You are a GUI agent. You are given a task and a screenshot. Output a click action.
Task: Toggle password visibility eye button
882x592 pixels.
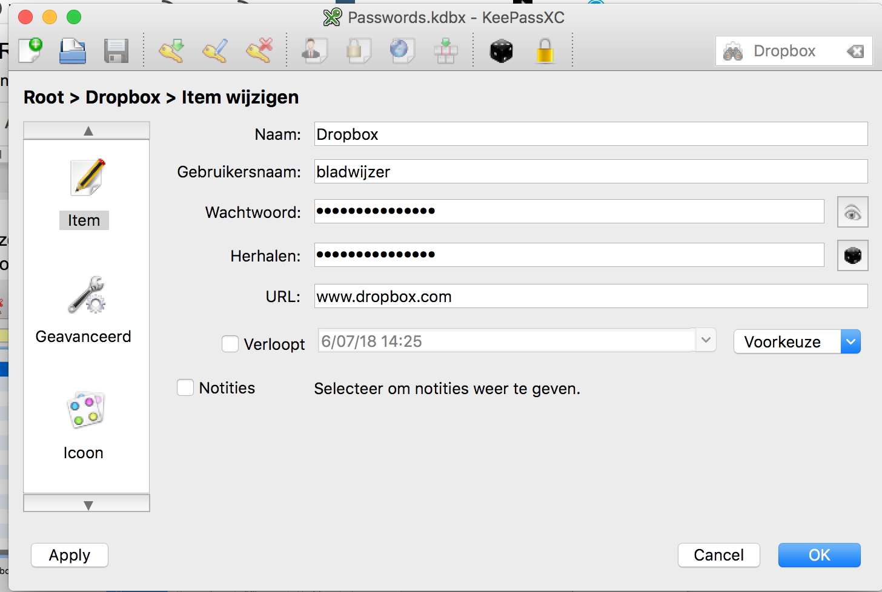(852, 212)
